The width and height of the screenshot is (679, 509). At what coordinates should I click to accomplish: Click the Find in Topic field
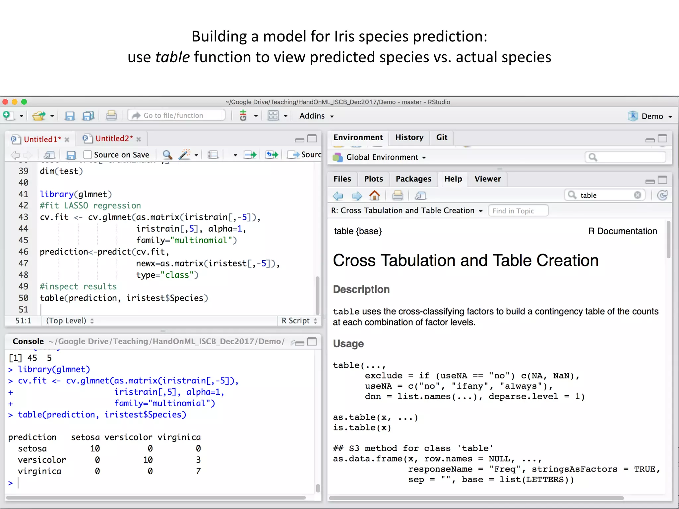coord(518,211)
